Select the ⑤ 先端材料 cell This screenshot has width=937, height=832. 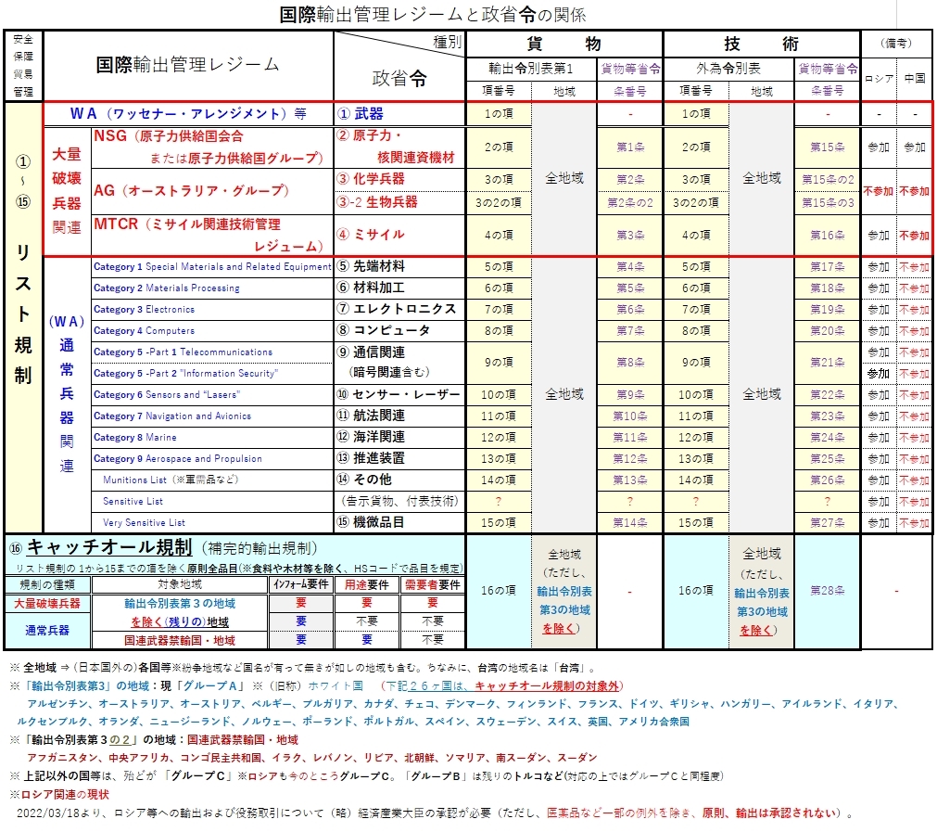[399, 267]
